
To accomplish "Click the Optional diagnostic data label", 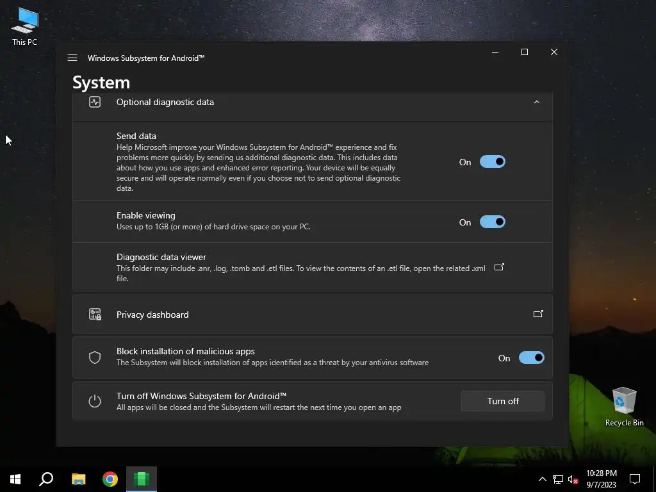I will pos(165,102).
